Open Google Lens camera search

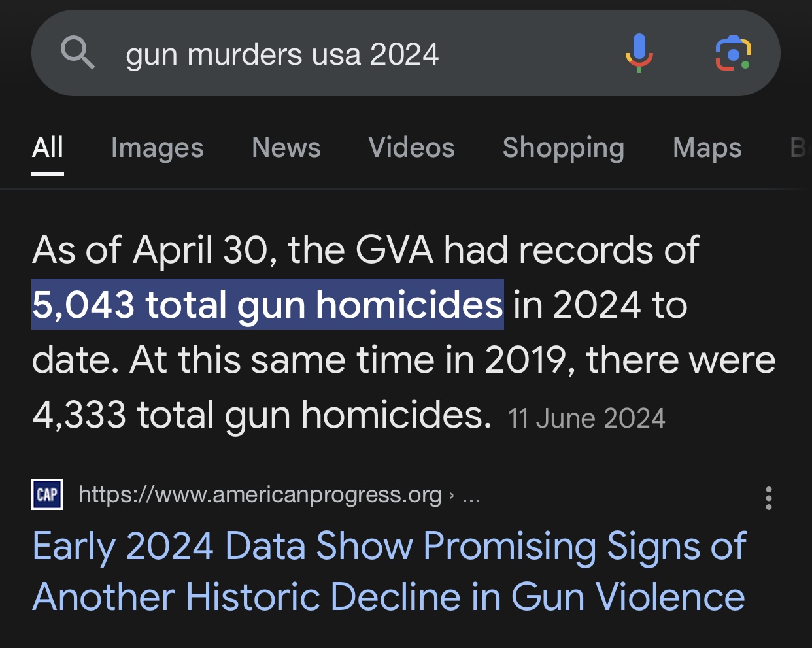(733, 53)
